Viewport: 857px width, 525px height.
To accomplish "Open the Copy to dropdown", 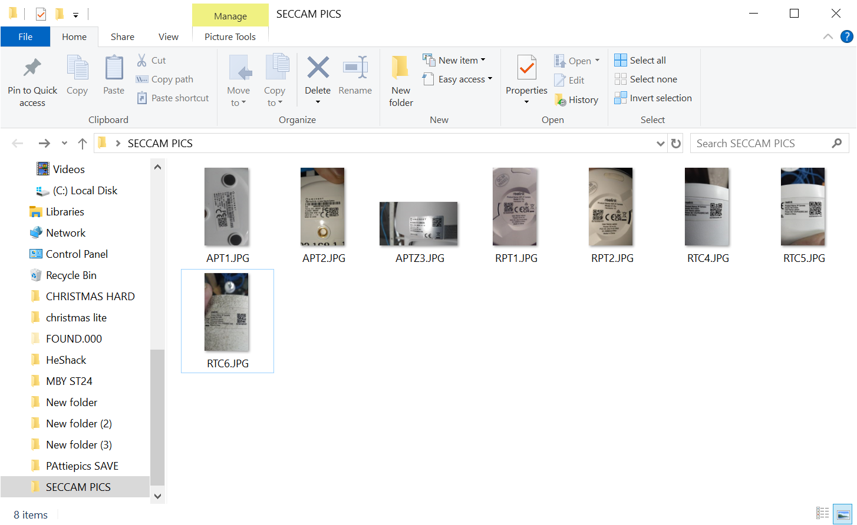I will pyautogui.click(x=275, y=97).
